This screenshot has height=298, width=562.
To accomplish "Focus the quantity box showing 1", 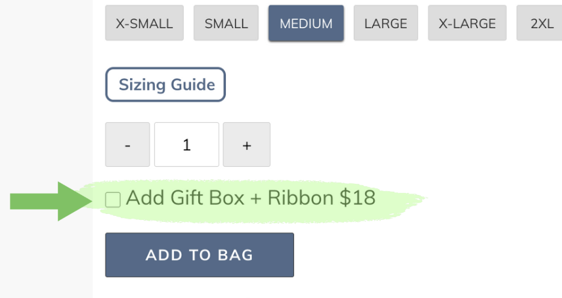I will click(186, 144).
